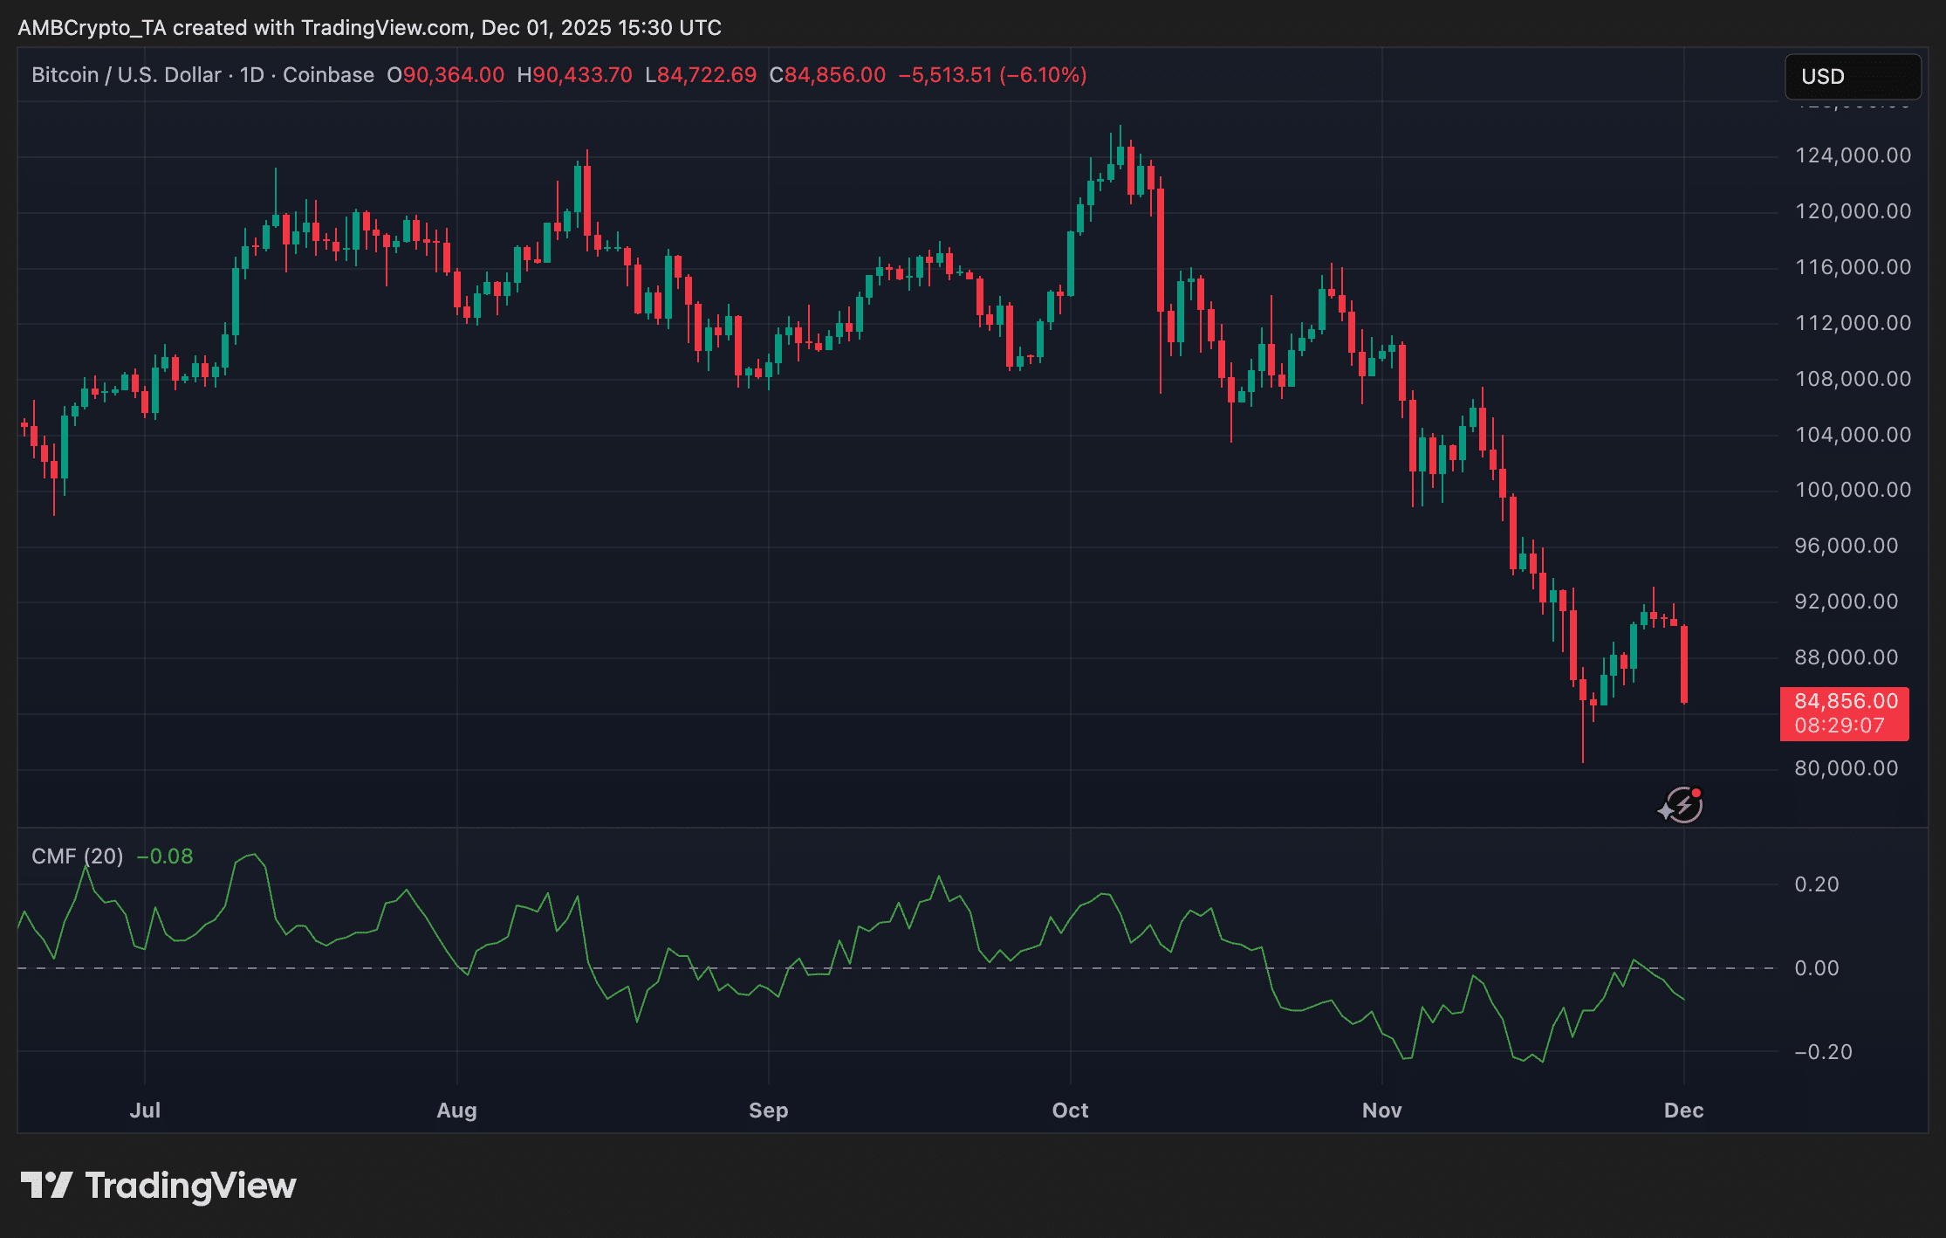The image size is (1946, 1238).
Task: Click the close value C84,856.00 in header
Action: [827, 75]
